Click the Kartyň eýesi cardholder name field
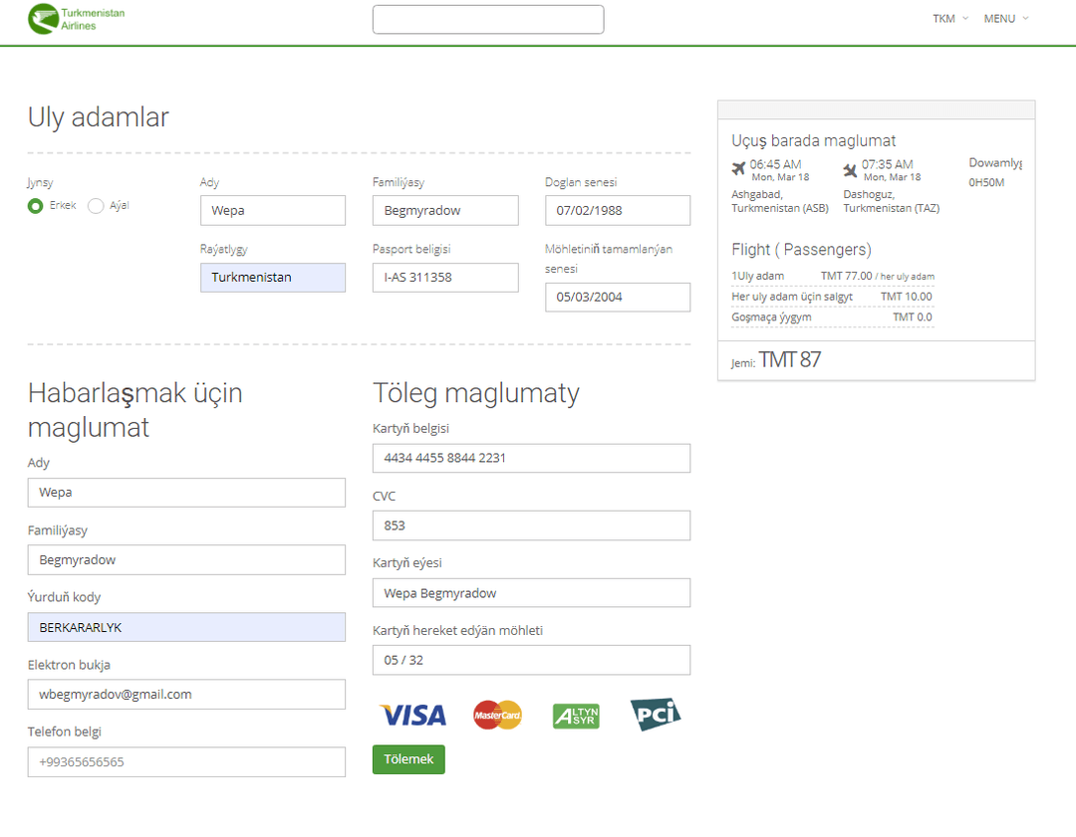This screenshot has width=1076, height=837. pos(531,592)
